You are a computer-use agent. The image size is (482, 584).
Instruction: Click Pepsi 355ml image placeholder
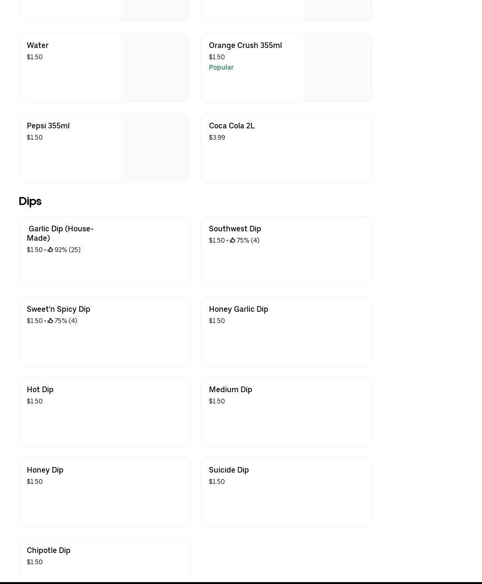(155, 148)
